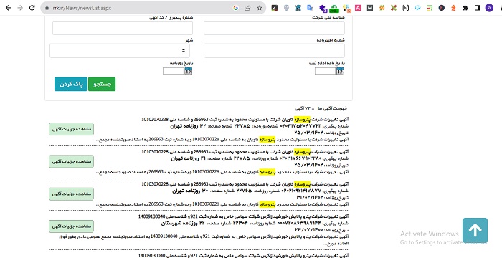The height and width of the screenshot is (258, 502).
Task: Reload the rrk.ir news list page
Action: [32, 8]
